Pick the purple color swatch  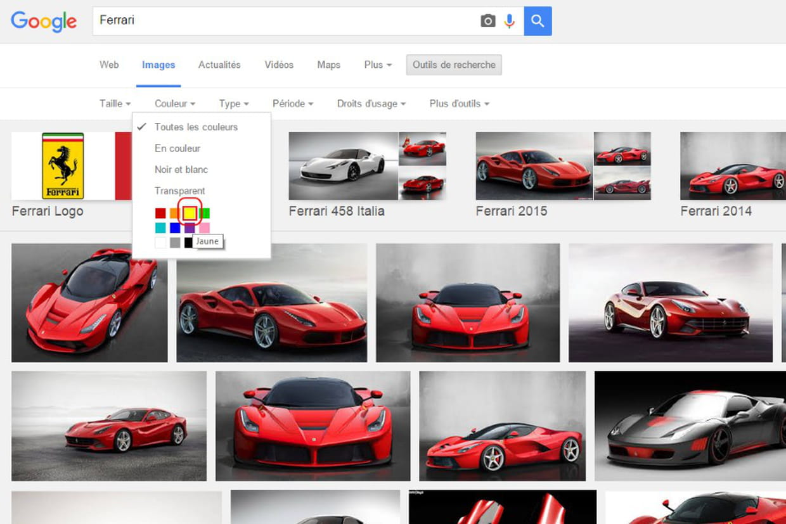coord(190,228)
